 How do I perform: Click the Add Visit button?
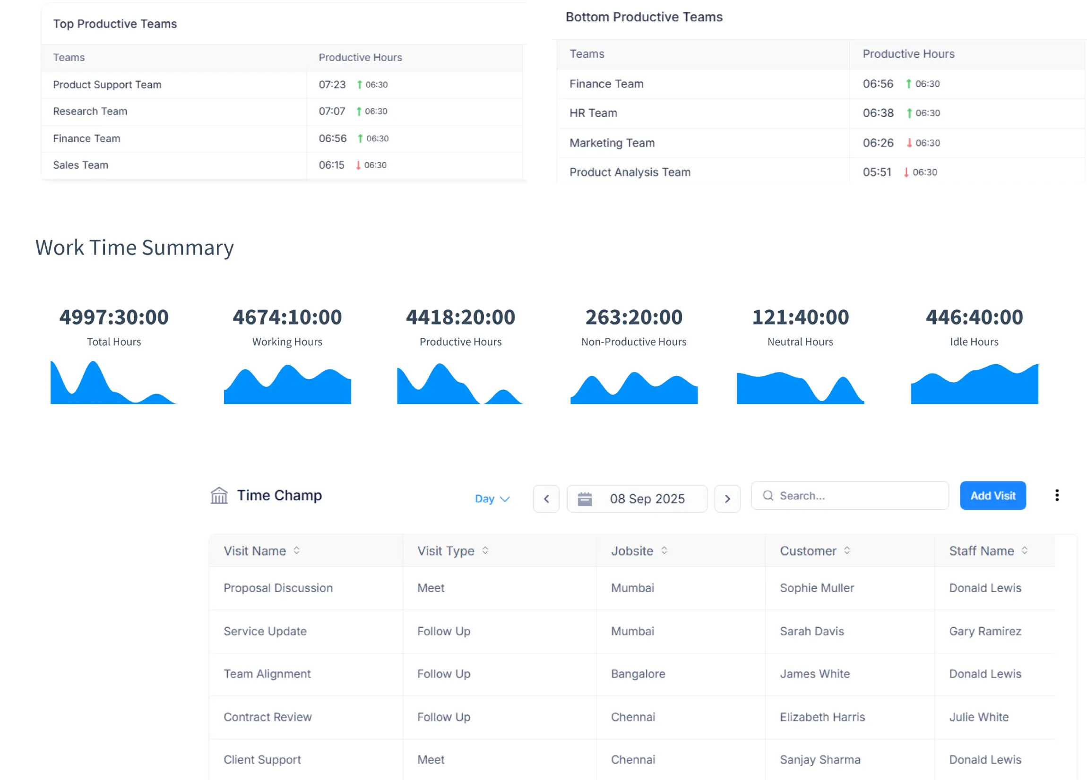tap(992, 496)
